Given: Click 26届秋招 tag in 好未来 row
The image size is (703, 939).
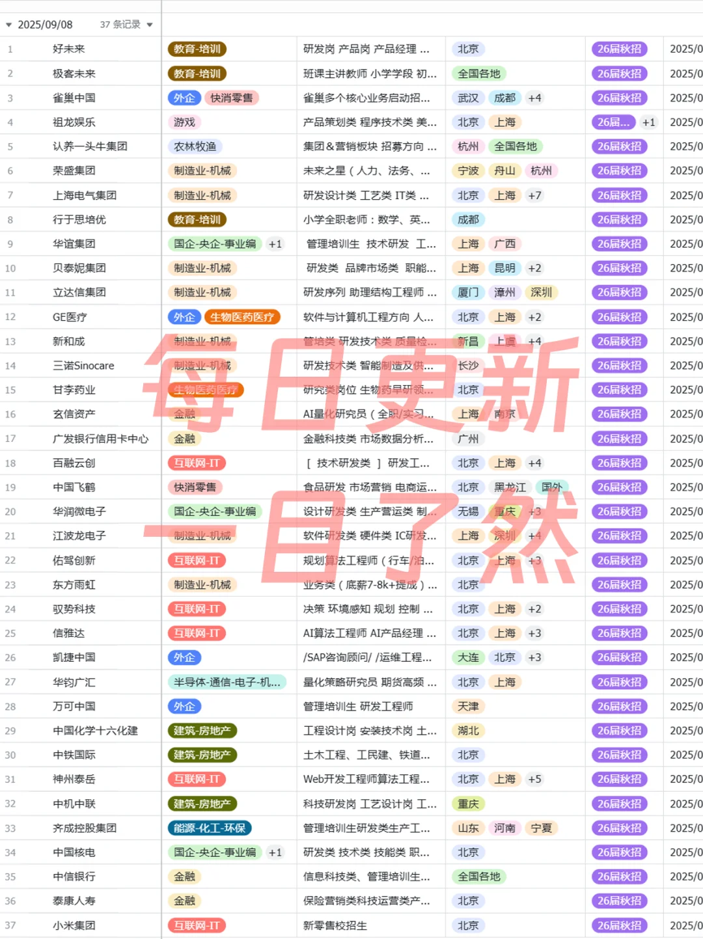Looking at the screenshot, I should tap(620, 49).
